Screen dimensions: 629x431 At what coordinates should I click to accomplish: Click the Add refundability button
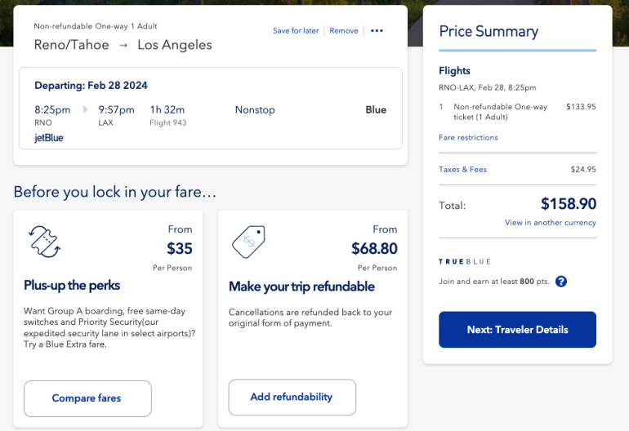(x=292, y=398)
